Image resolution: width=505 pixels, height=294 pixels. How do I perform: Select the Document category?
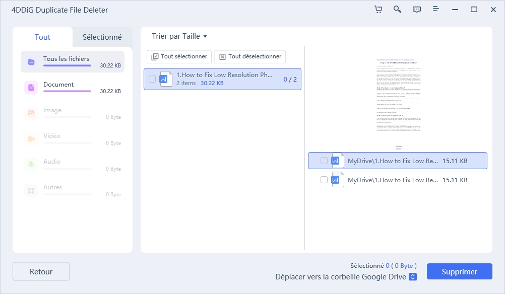(x=73, y=88)
